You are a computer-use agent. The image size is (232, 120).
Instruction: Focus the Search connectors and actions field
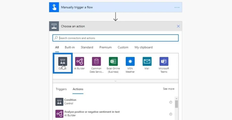115,38
